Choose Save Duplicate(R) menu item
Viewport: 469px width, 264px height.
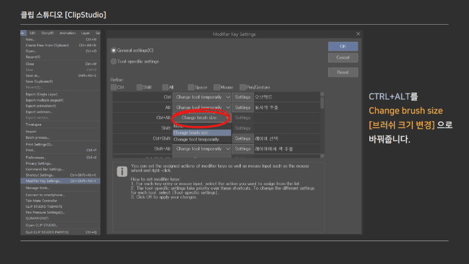tap(61, 81)
